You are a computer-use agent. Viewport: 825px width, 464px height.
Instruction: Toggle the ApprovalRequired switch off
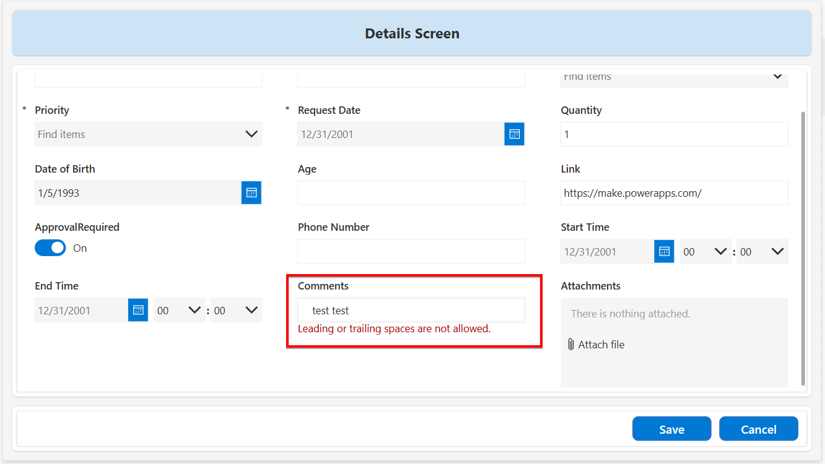50,248
